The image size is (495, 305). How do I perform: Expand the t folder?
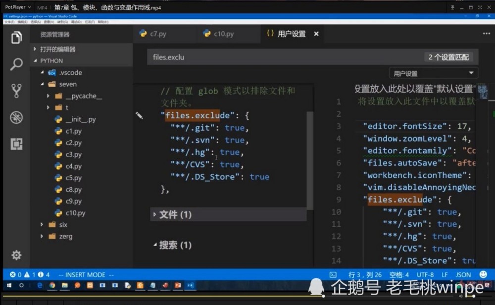pyautogui.click(x=48, y=107)
